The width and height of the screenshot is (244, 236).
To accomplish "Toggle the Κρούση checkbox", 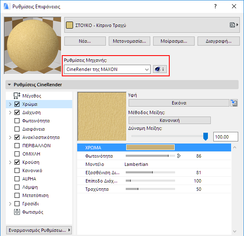I will tap(17, 162).
